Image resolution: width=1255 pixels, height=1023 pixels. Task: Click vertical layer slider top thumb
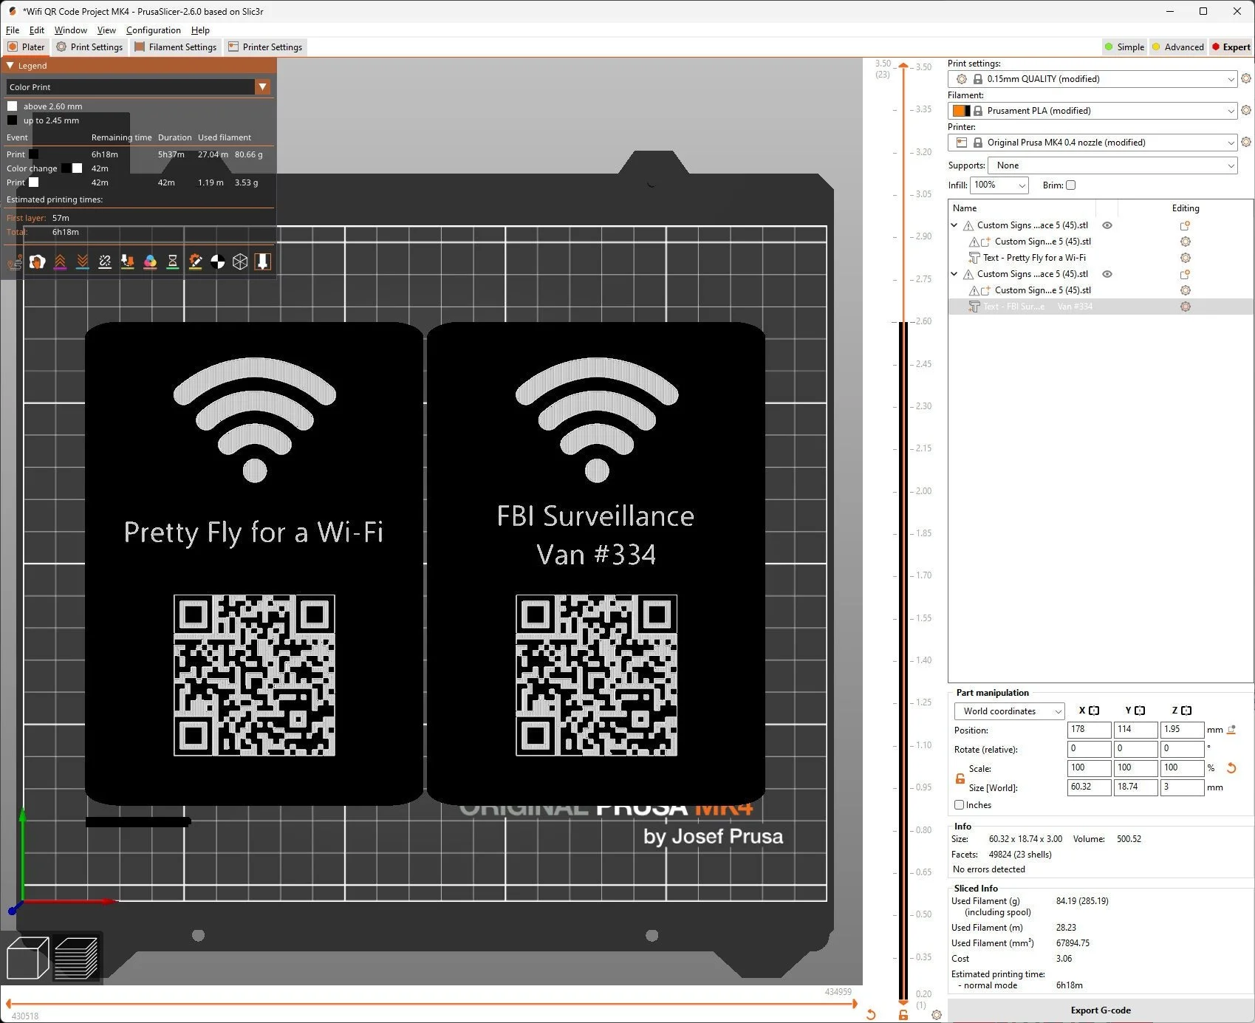[x=903, y=66]
